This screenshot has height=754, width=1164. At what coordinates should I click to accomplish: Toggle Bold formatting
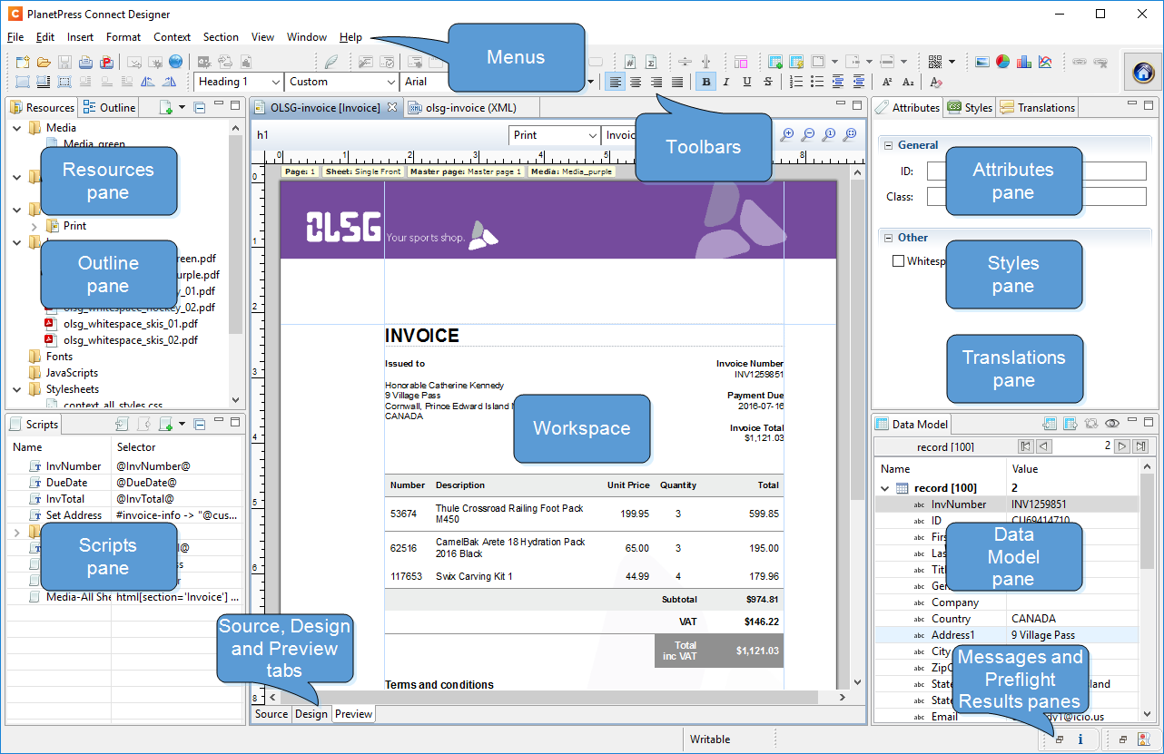click(x=705, y=82)
